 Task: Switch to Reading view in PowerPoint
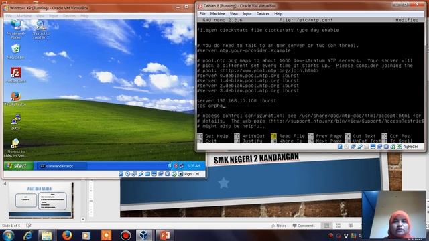point(351,226)
